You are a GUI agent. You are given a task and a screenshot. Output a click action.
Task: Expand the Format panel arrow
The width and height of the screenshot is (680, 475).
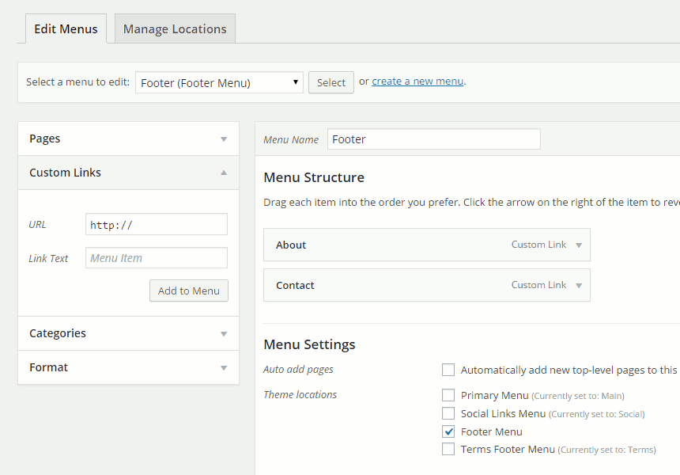click(x=224, y=368)
